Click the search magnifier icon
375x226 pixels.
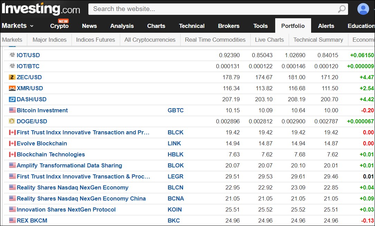pos(342,9)
